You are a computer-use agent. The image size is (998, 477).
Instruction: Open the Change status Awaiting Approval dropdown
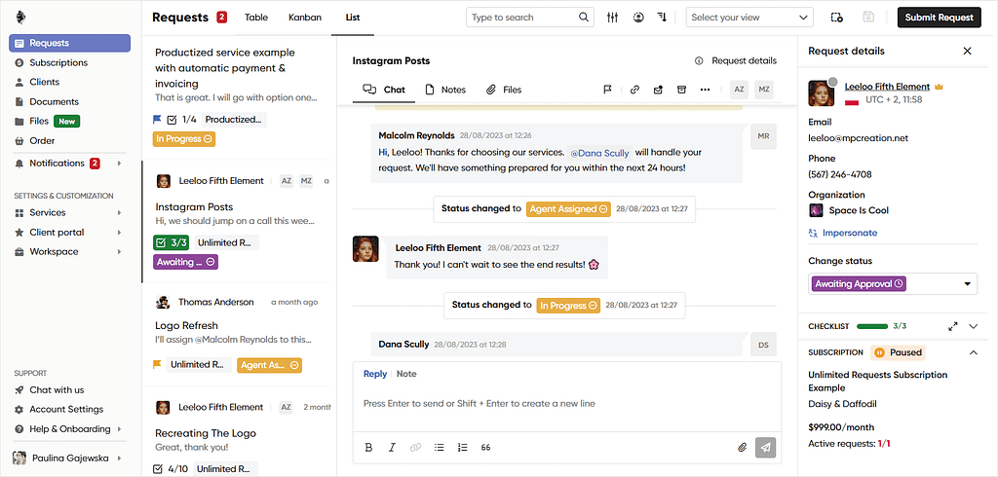tap(893, 283)
